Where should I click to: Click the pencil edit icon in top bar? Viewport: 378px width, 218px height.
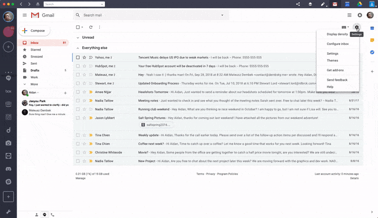323,4
